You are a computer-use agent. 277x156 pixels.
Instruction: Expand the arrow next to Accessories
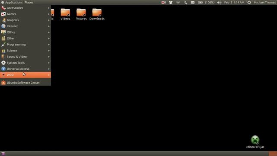coord(49,8)
